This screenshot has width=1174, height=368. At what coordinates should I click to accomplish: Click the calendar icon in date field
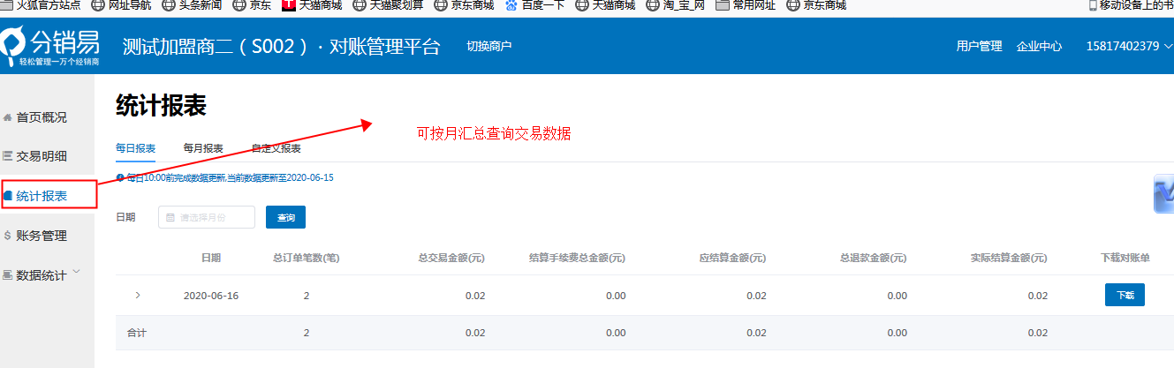(170, 217)
